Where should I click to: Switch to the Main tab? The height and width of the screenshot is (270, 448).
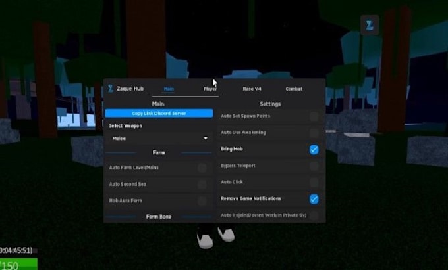pyautogui.click(x=169, y=89)
